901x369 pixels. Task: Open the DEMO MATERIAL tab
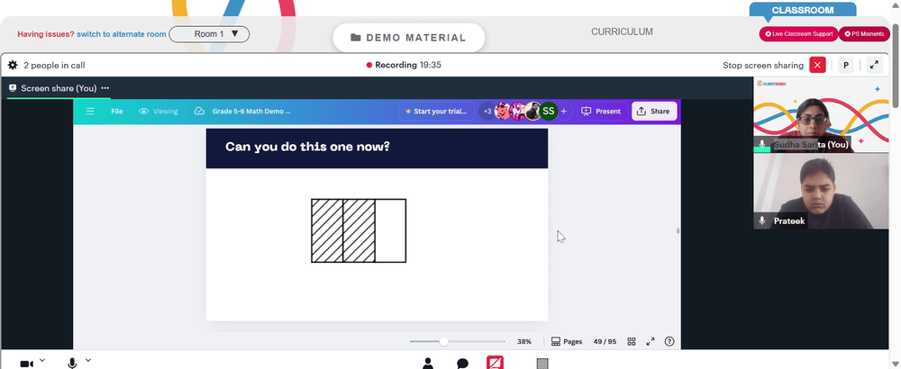coord(408,38)
